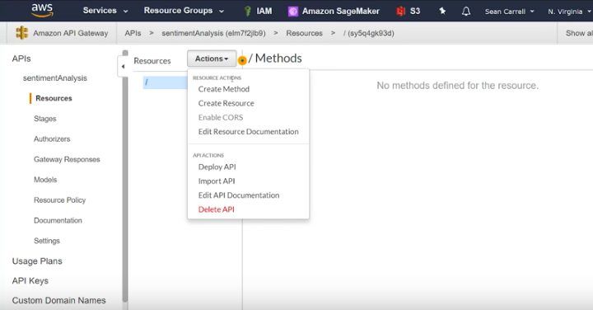Choose Create Method from Actions menu
The width and height of the screenshot is (593, 310).
[x=224, y=89]
